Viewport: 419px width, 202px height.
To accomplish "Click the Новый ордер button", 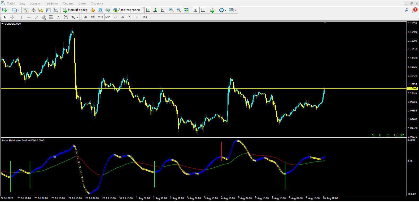I will [x=75, y=10].
